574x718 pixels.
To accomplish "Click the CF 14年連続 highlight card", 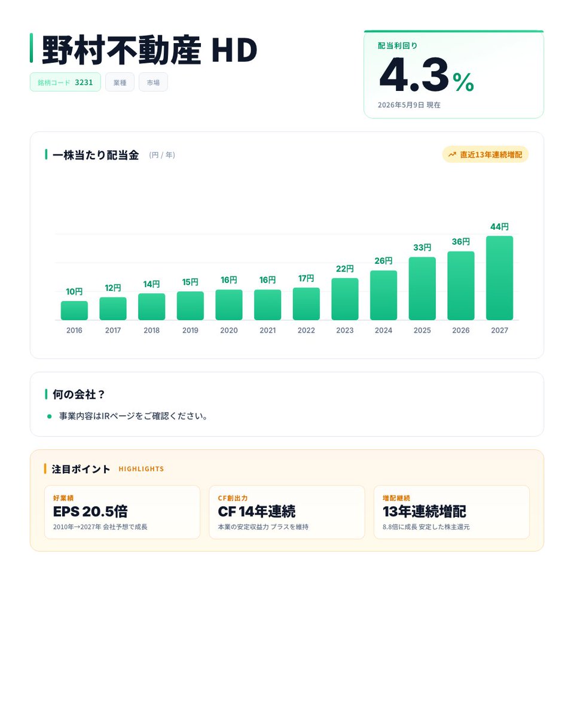I will click(x=287, y=512).
